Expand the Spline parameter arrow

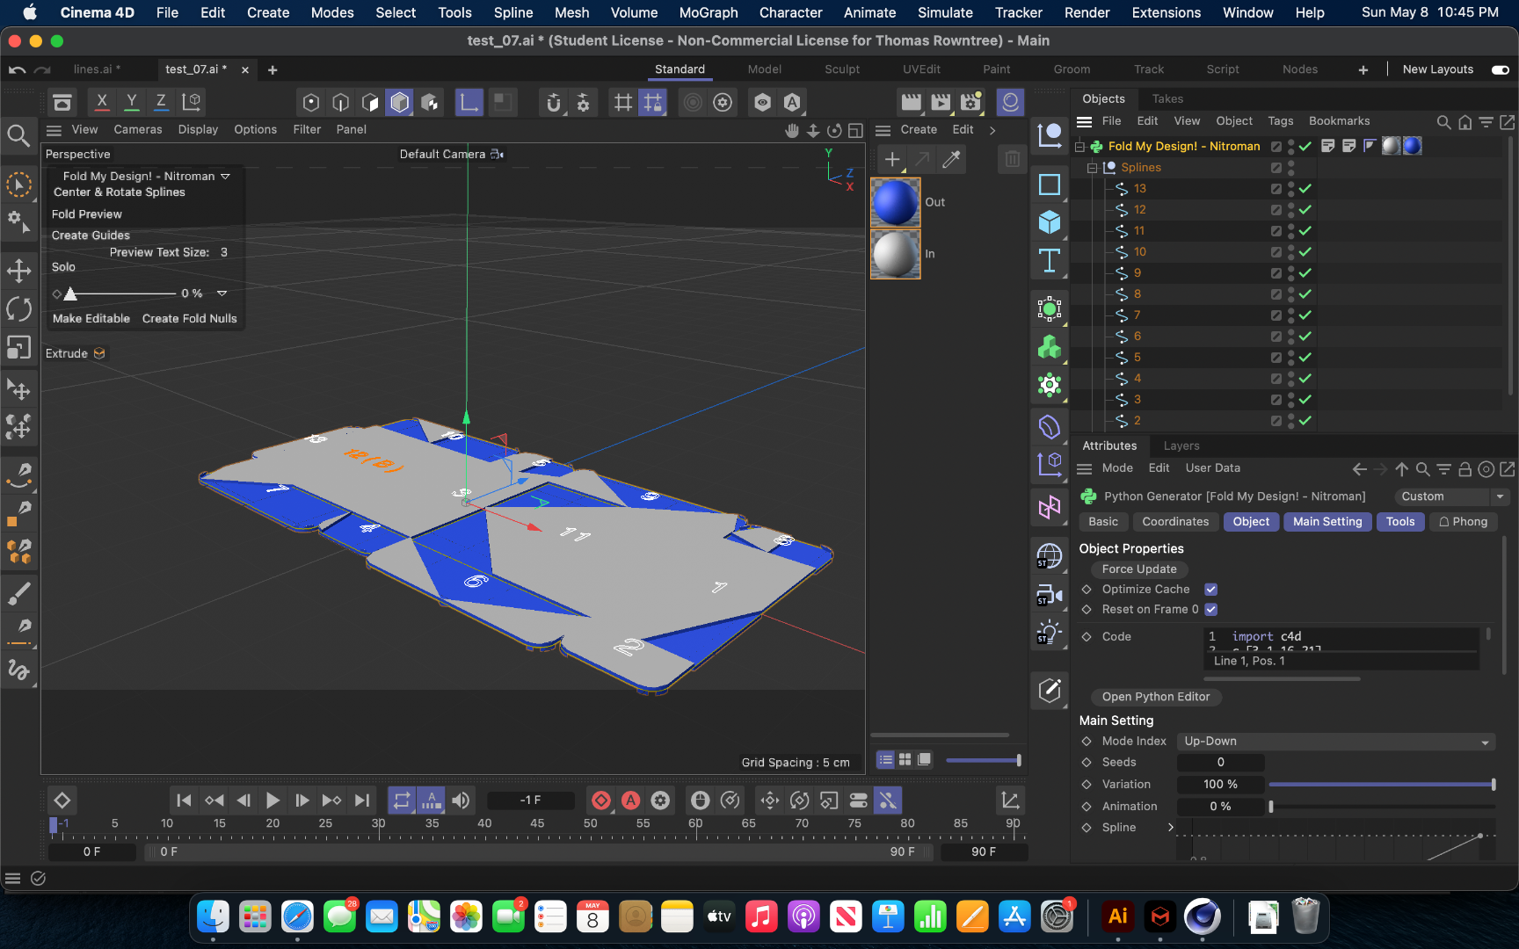(x=1170, y=828)
